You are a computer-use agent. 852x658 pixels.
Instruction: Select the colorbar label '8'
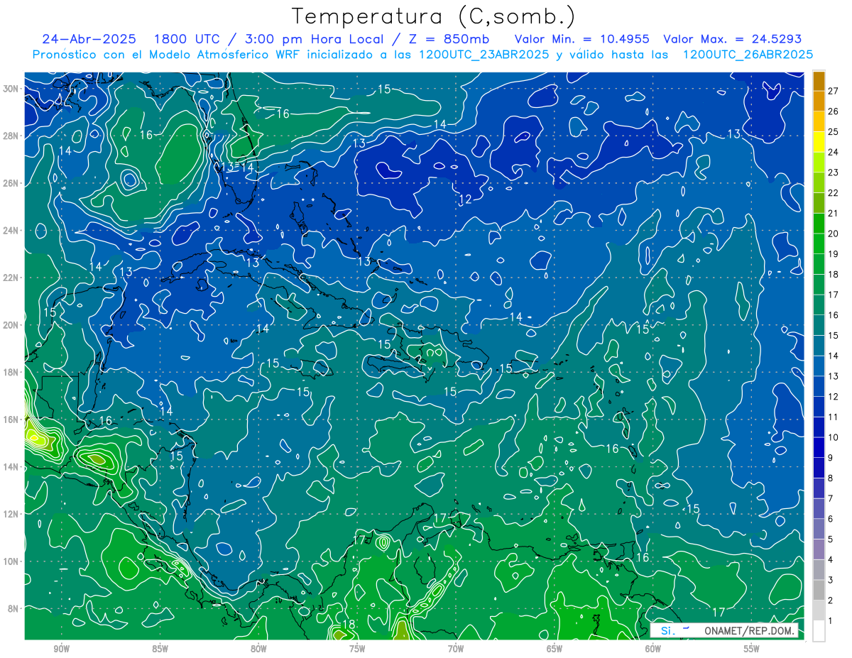point(831,478)
